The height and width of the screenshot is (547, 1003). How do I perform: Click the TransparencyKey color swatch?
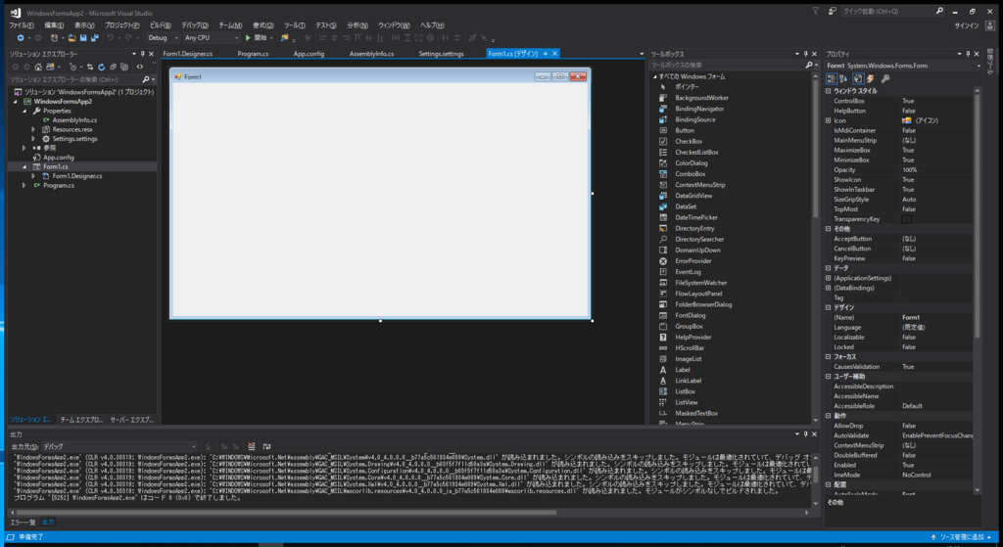click(x=906, y=219)
